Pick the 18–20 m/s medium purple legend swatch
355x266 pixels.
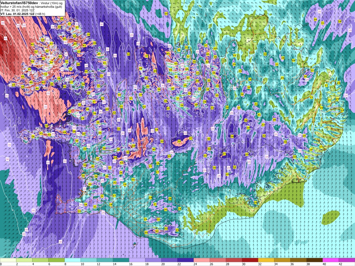tap(153, 260)
